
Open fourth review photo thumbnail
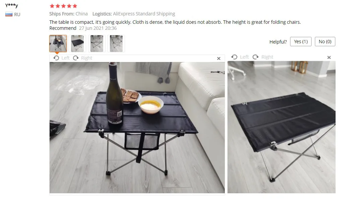[116, 44]
